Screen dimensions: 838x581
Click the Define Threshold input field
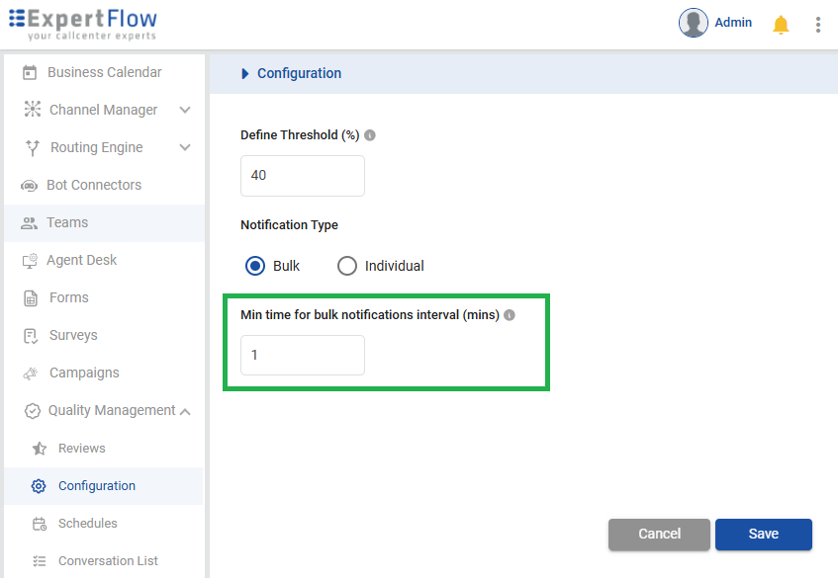click(x=303, y=176)
